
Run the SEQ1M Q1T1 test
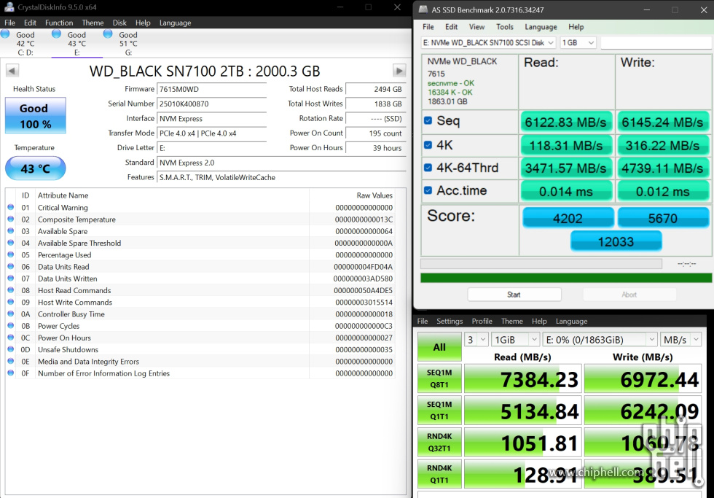[439, 411]
